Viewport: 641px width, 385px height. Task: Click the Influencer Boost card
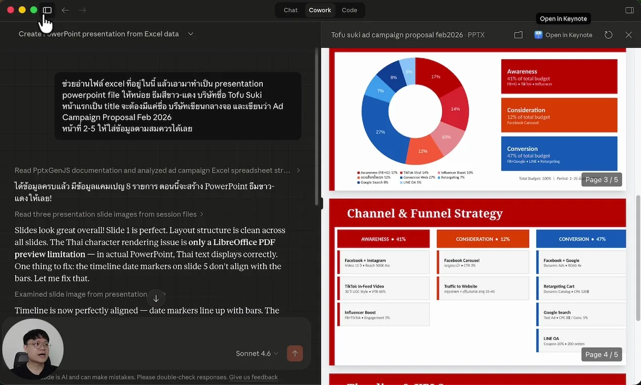coord(383,315)
